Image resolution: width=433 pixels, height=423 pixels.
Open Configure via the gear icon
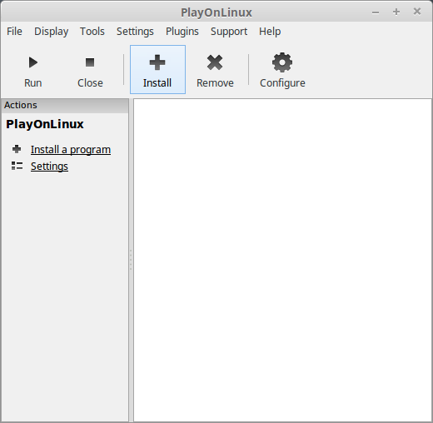pos(282,62)
